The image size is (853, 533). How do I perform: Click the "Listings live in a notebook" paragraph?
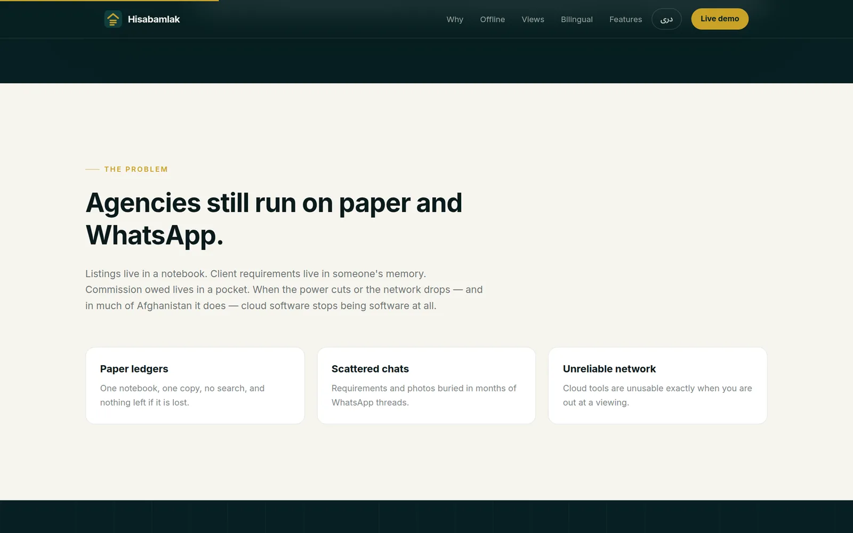284,290
